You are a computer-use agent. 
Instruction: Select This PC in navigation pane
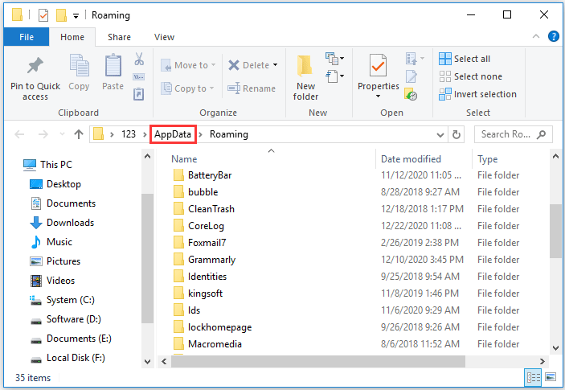pyautogui.click(x=47, y=164)
